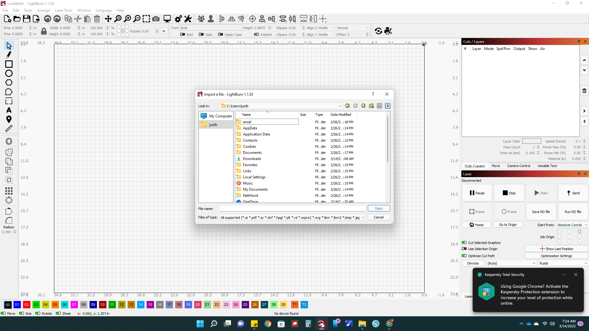Switch to the Move tab
The height and width of the screenshot is (331, 589).
(496, 166)
